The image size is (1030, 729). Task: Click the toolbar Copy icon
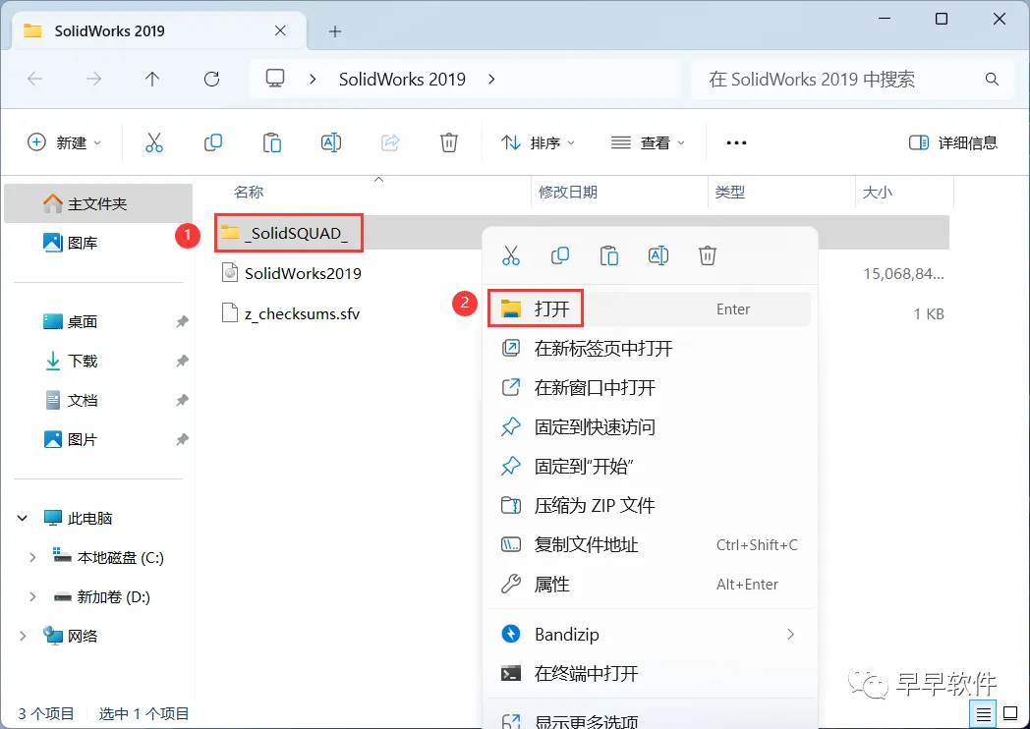click(213, 142)
